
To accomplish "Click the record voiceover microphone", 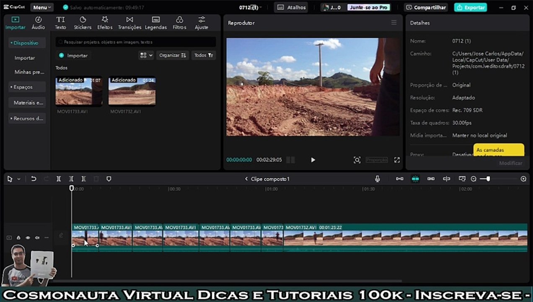I will 377,179.
